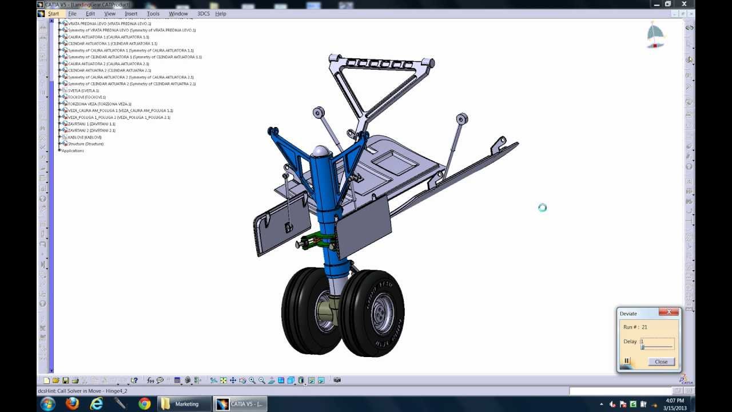
Task: Click the comment speech bubble icon
Action: point(160,380)
